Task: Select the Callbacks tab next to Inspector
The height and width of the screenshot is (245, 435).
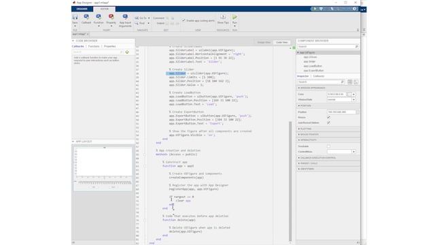Action: [x=319, y=76]
